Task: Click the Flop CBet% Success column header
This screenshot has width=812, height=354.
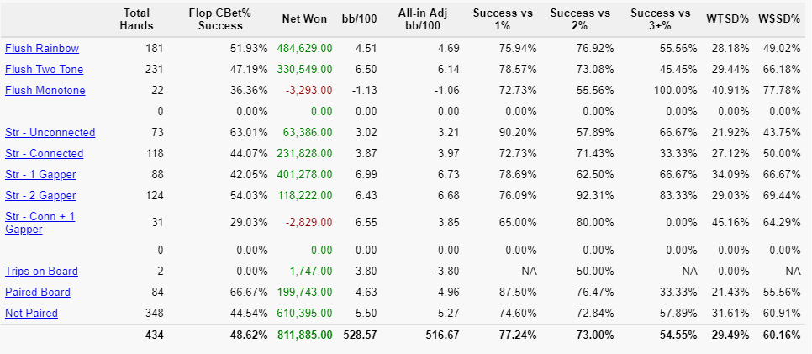Action: 221,20
